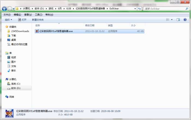Select 网络 in navigation pane
This screenshot has height=120, width=191.
click(x=11, y=97)
